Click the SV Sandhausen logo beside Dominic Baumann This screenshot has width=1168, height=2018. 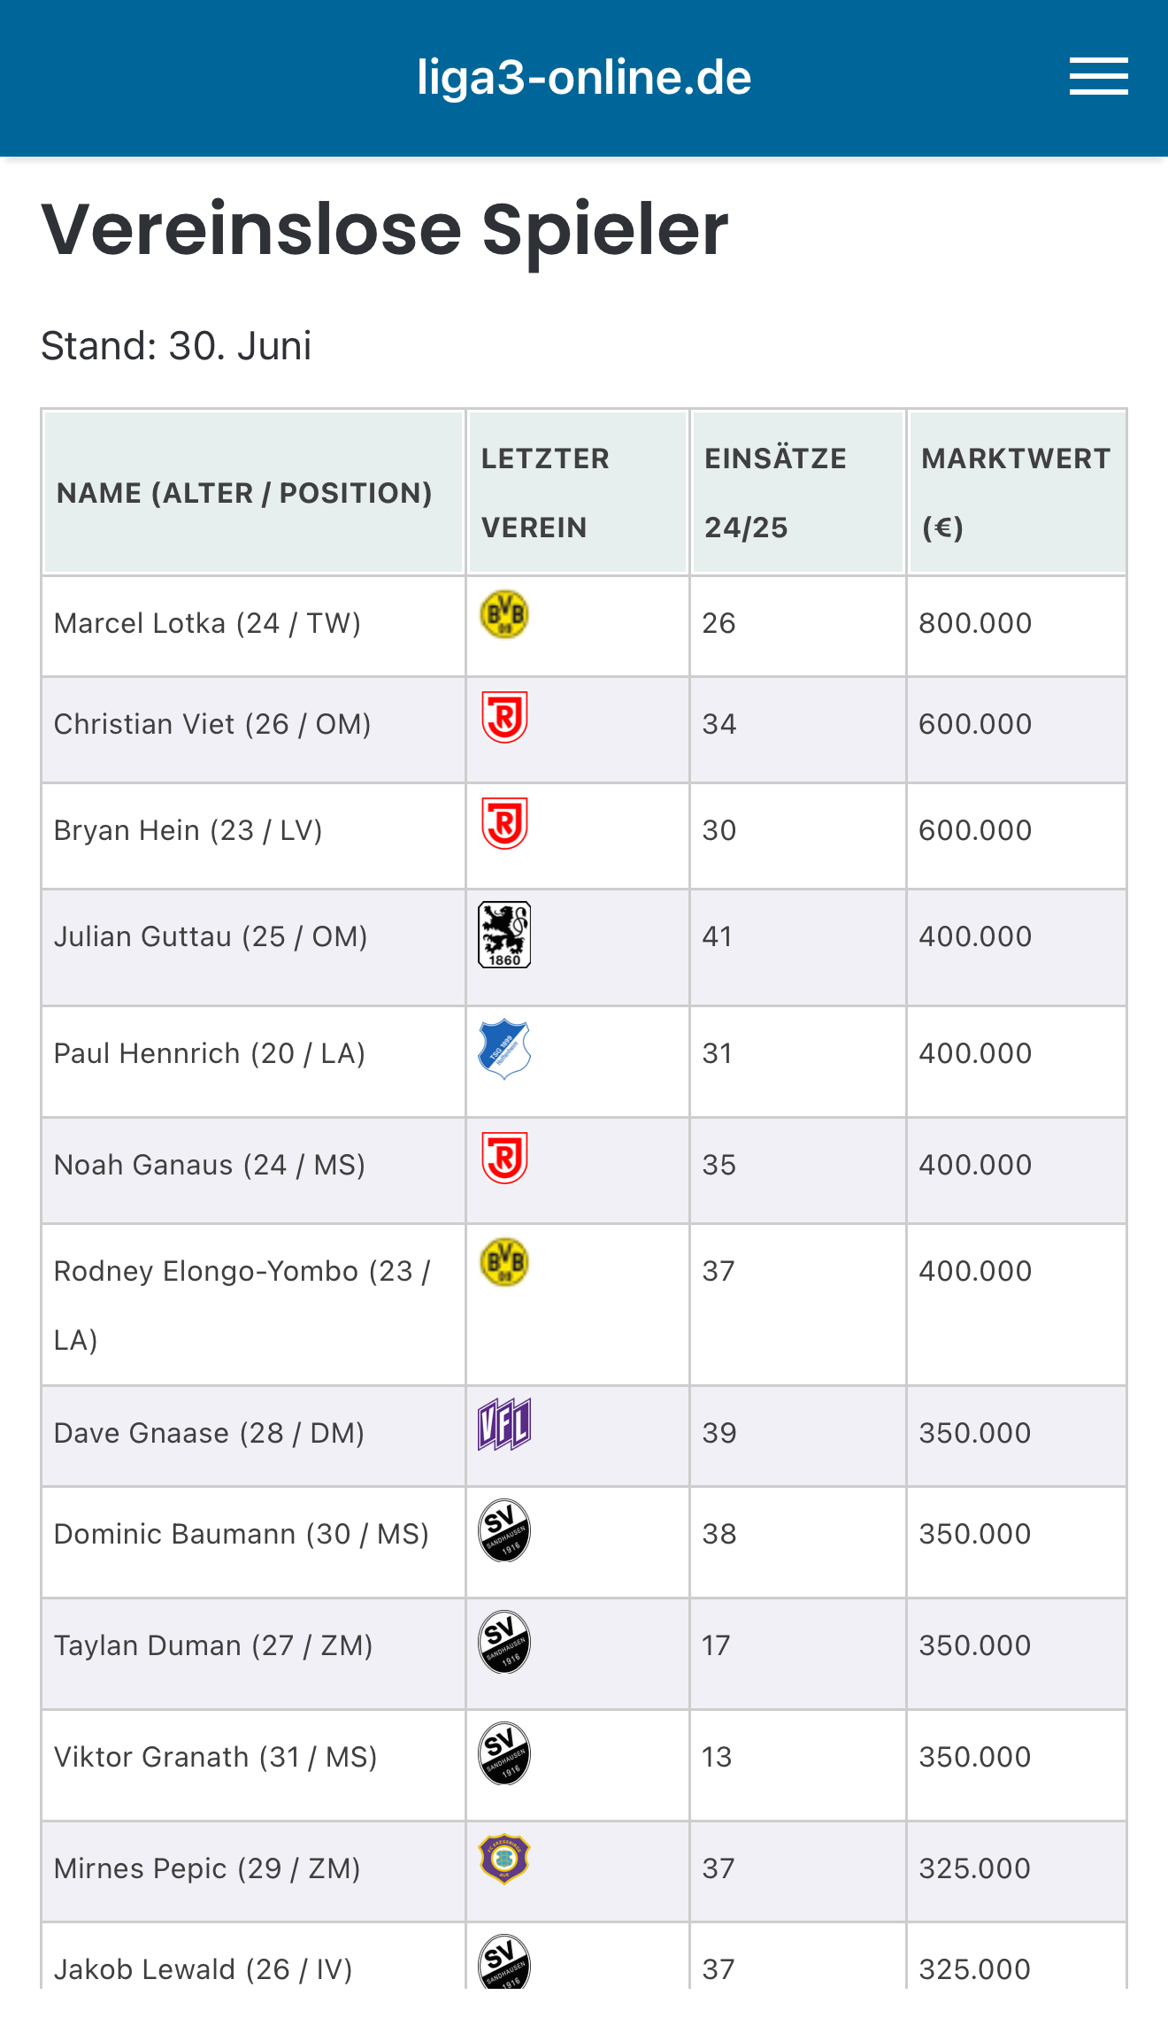pos(504,1530)
